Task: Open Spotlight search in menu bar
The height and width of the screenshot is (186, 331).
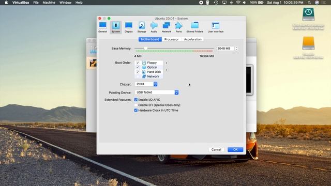Action: coord(309,3)
